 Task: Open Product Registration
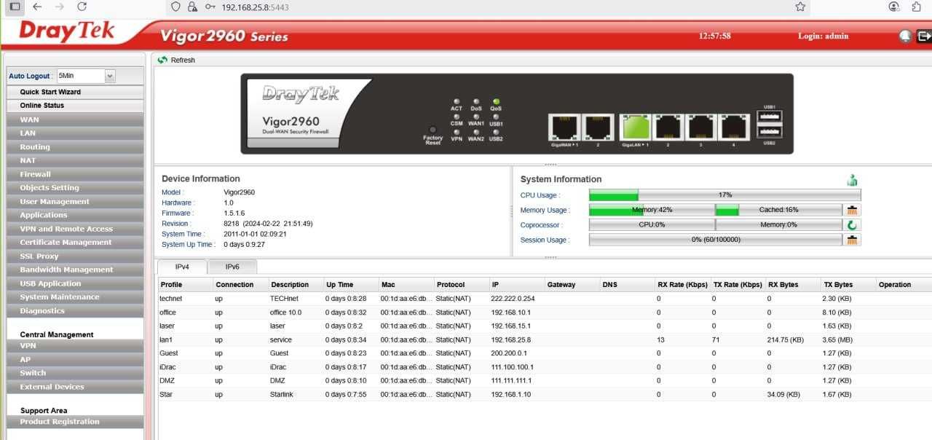tap(75, 422)
